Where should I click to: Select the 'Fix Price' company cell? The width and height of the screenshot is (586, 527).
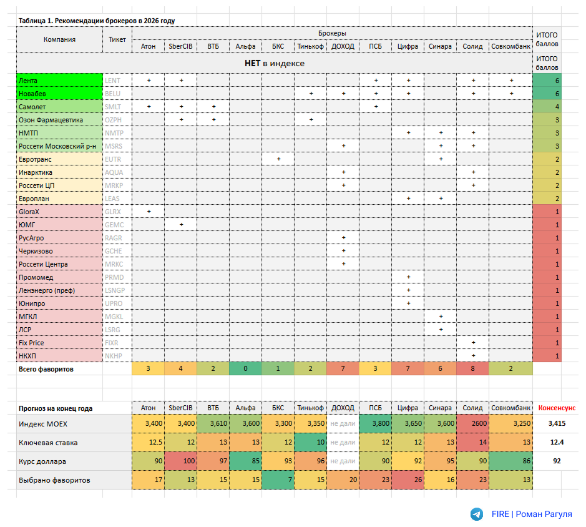click(x=59, y=343)
